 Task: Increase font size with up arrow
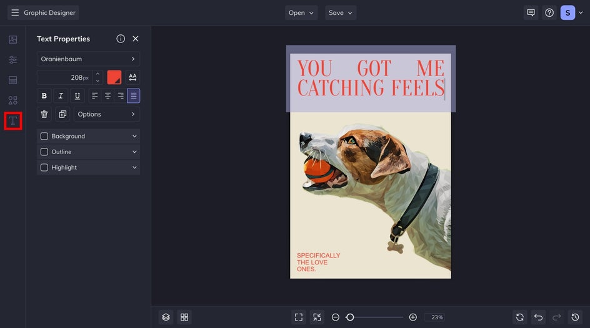97,74
